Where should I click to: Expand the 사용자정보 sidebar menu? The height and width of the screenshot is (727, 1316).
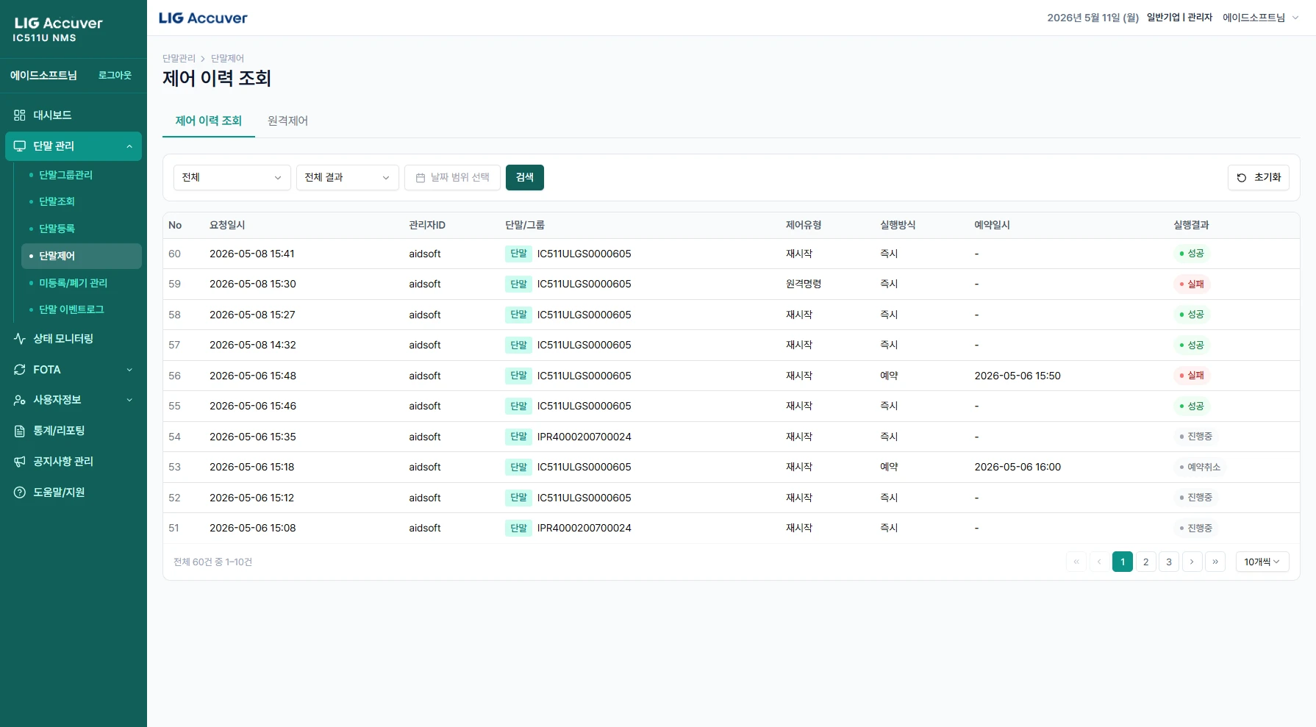point(73,400)
